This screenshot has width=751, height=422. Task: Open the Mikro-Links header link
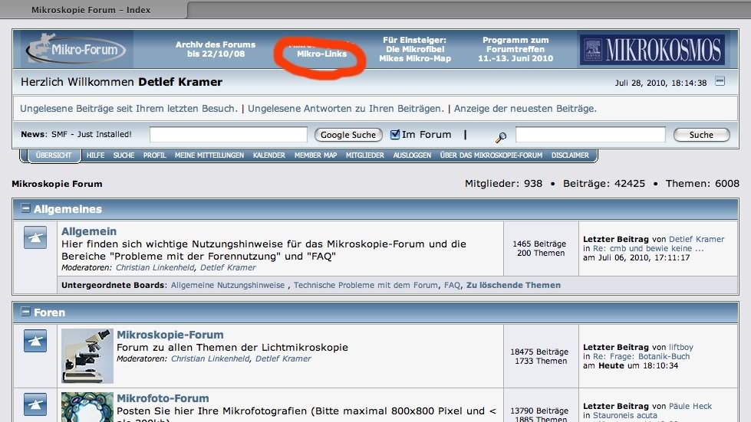pyautogui.click(x=321, y=54)
